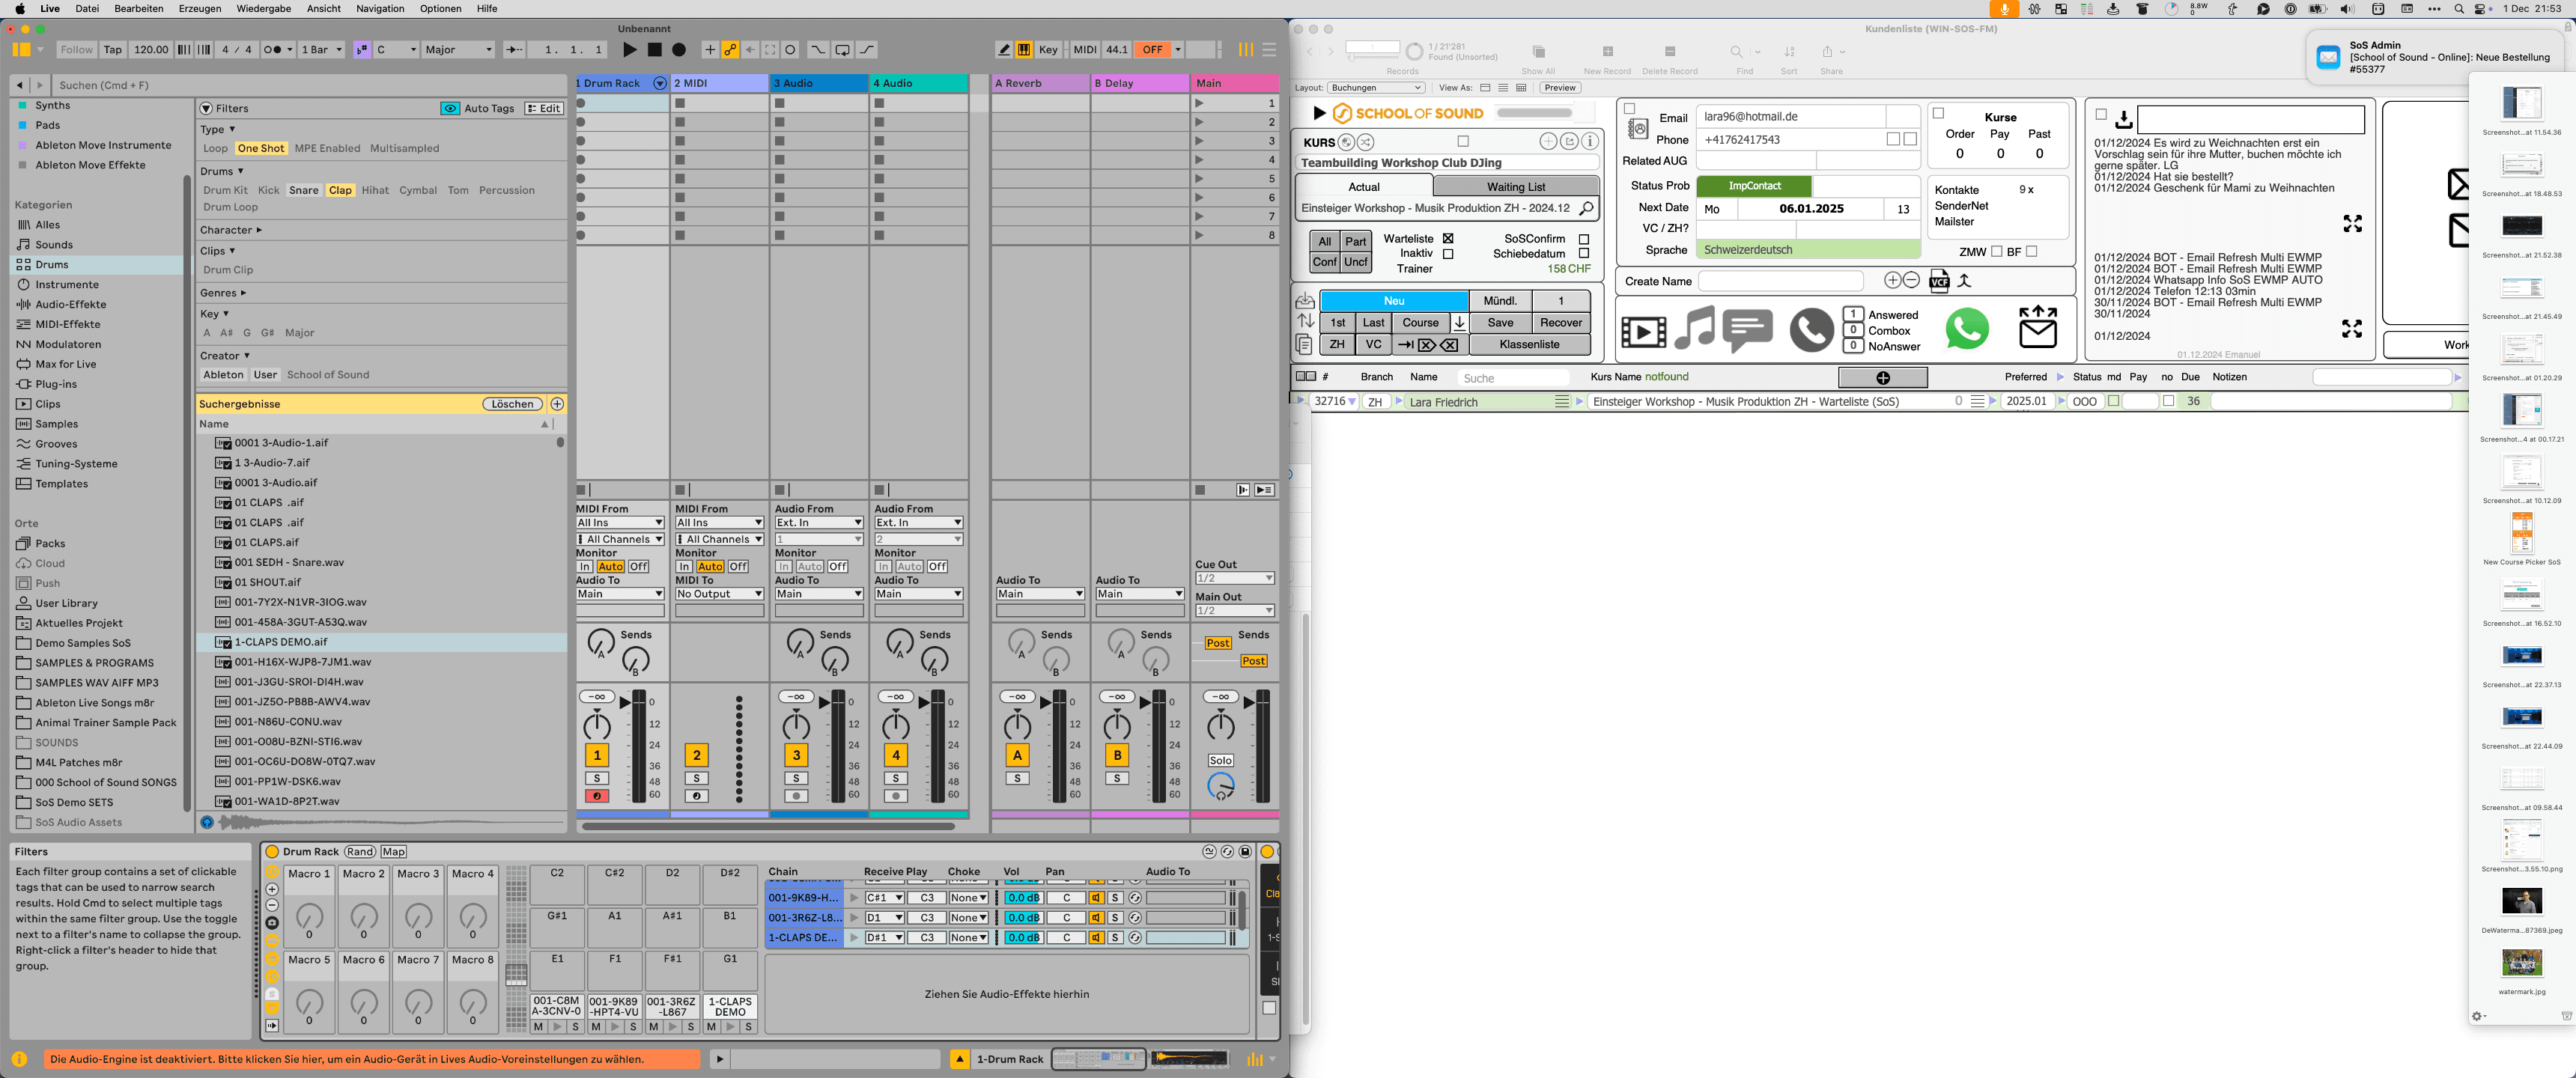Screen dimensions: 2576x1078
Task: Expand the Genres filter group
Action: 223,293
